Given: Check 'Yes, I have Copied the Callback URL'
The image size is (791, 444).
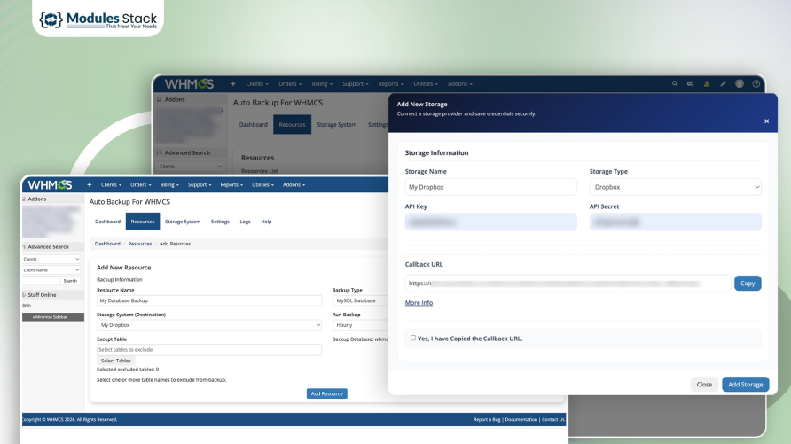Looking at the screenshot, I should pos(413,338).
